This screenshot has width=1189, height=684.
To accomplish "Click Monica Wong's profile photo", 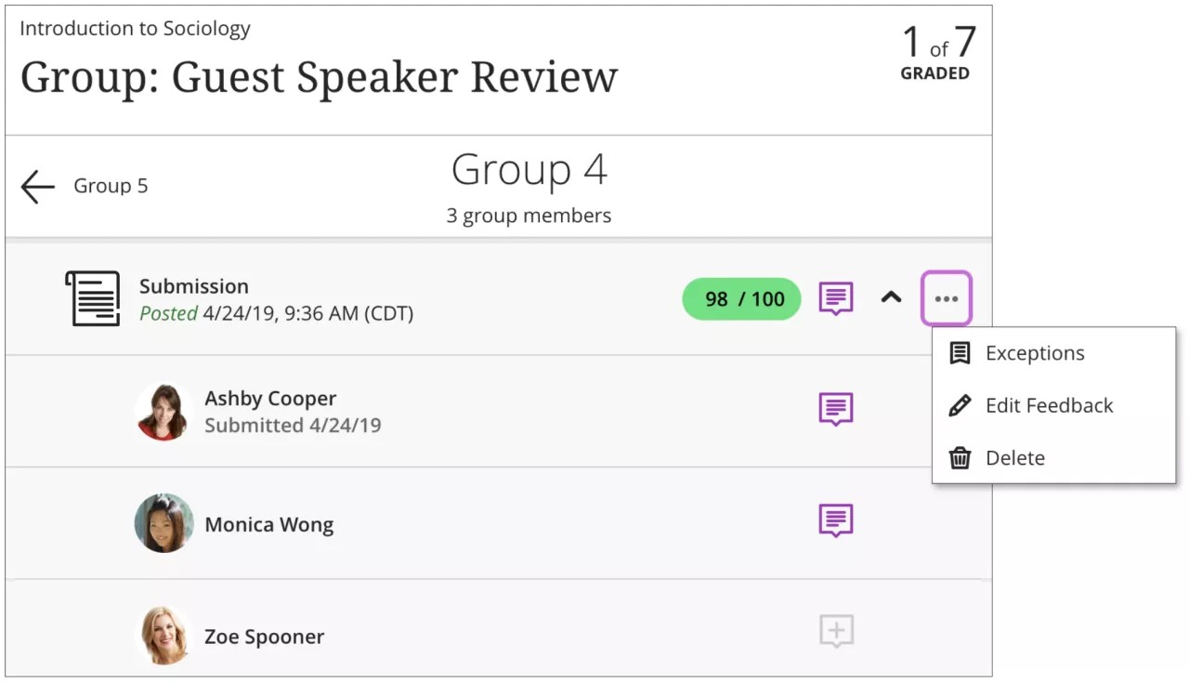I will point(163,523).
